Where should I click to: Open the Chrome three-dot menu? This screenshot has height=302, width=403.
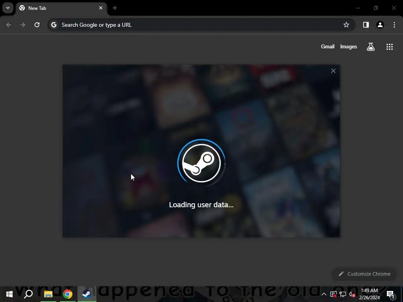click(394, 25)
